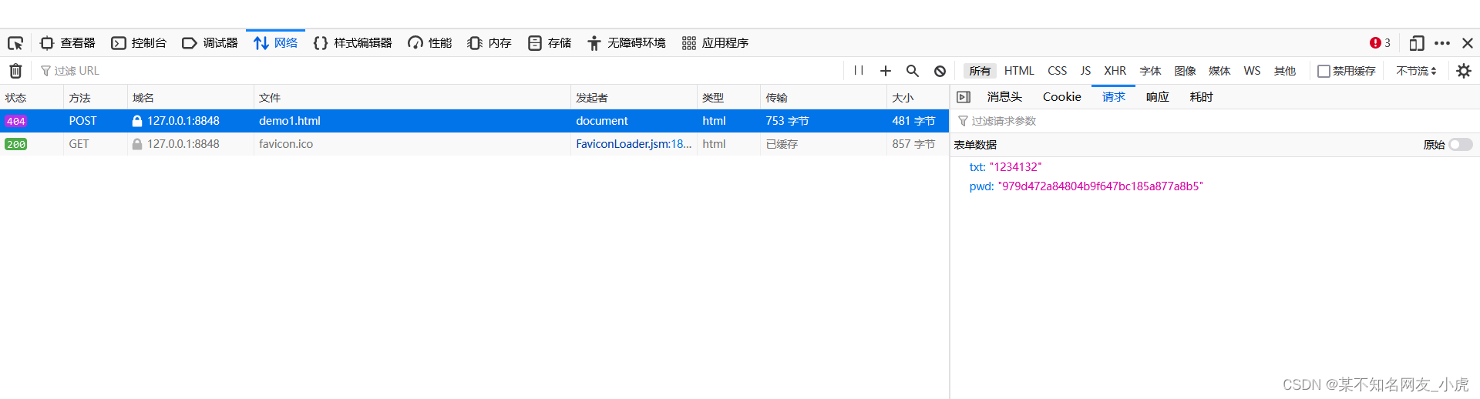Filter requests by WS
The image size is (1480, 399).
click(x=1252, y=71)
